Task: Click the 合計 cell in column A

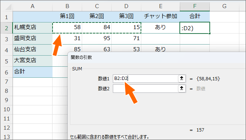Action: point(33,72)
